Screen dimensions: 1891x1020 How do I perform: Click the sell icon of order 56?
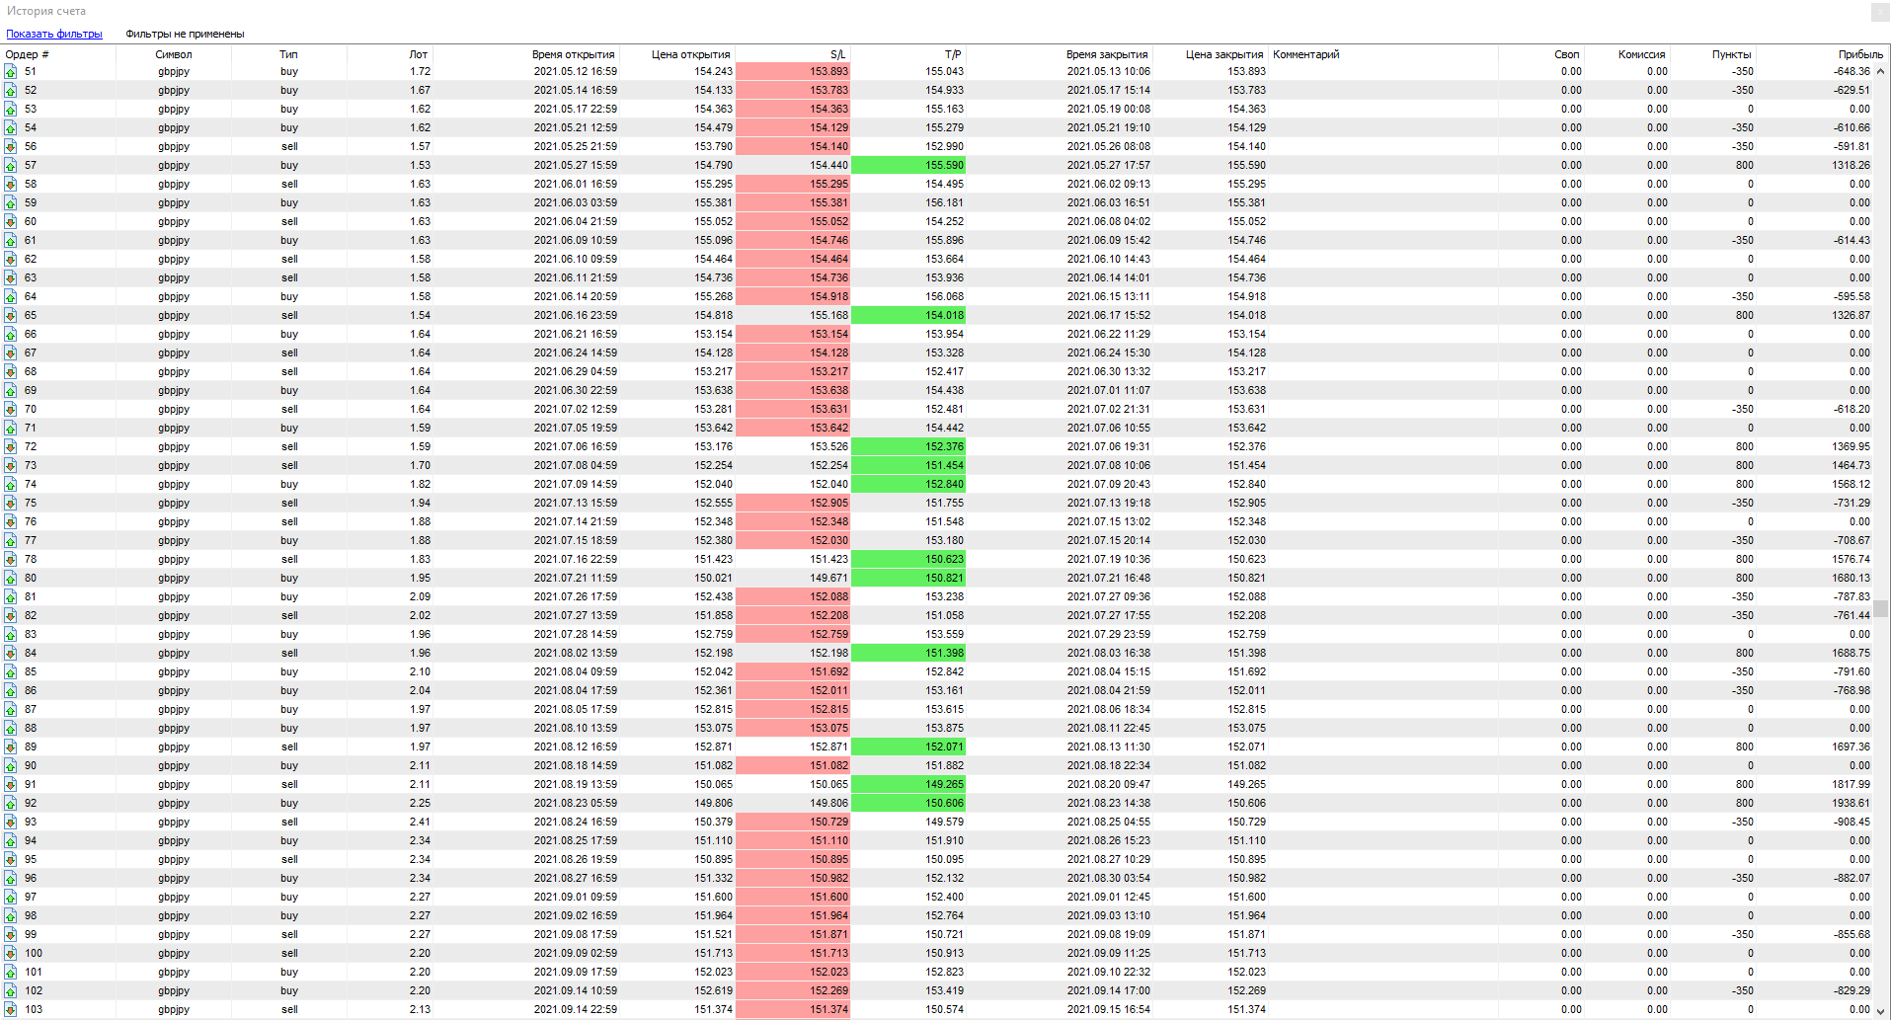[x=10, y=146]
